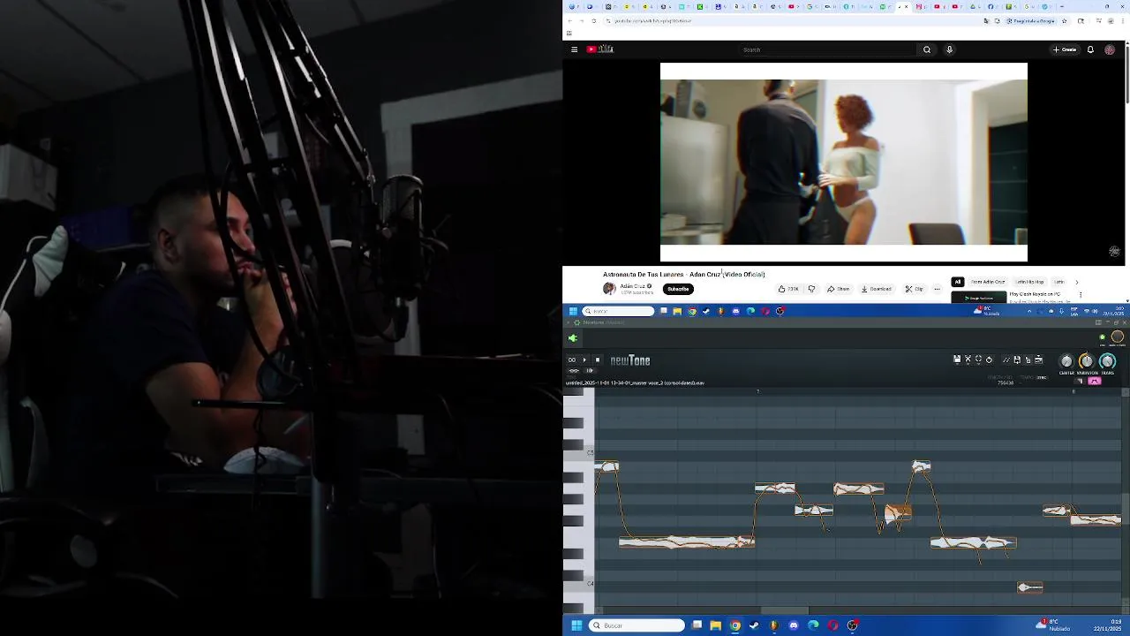Select the NewTone slice tool icon

pos(1006,360)
